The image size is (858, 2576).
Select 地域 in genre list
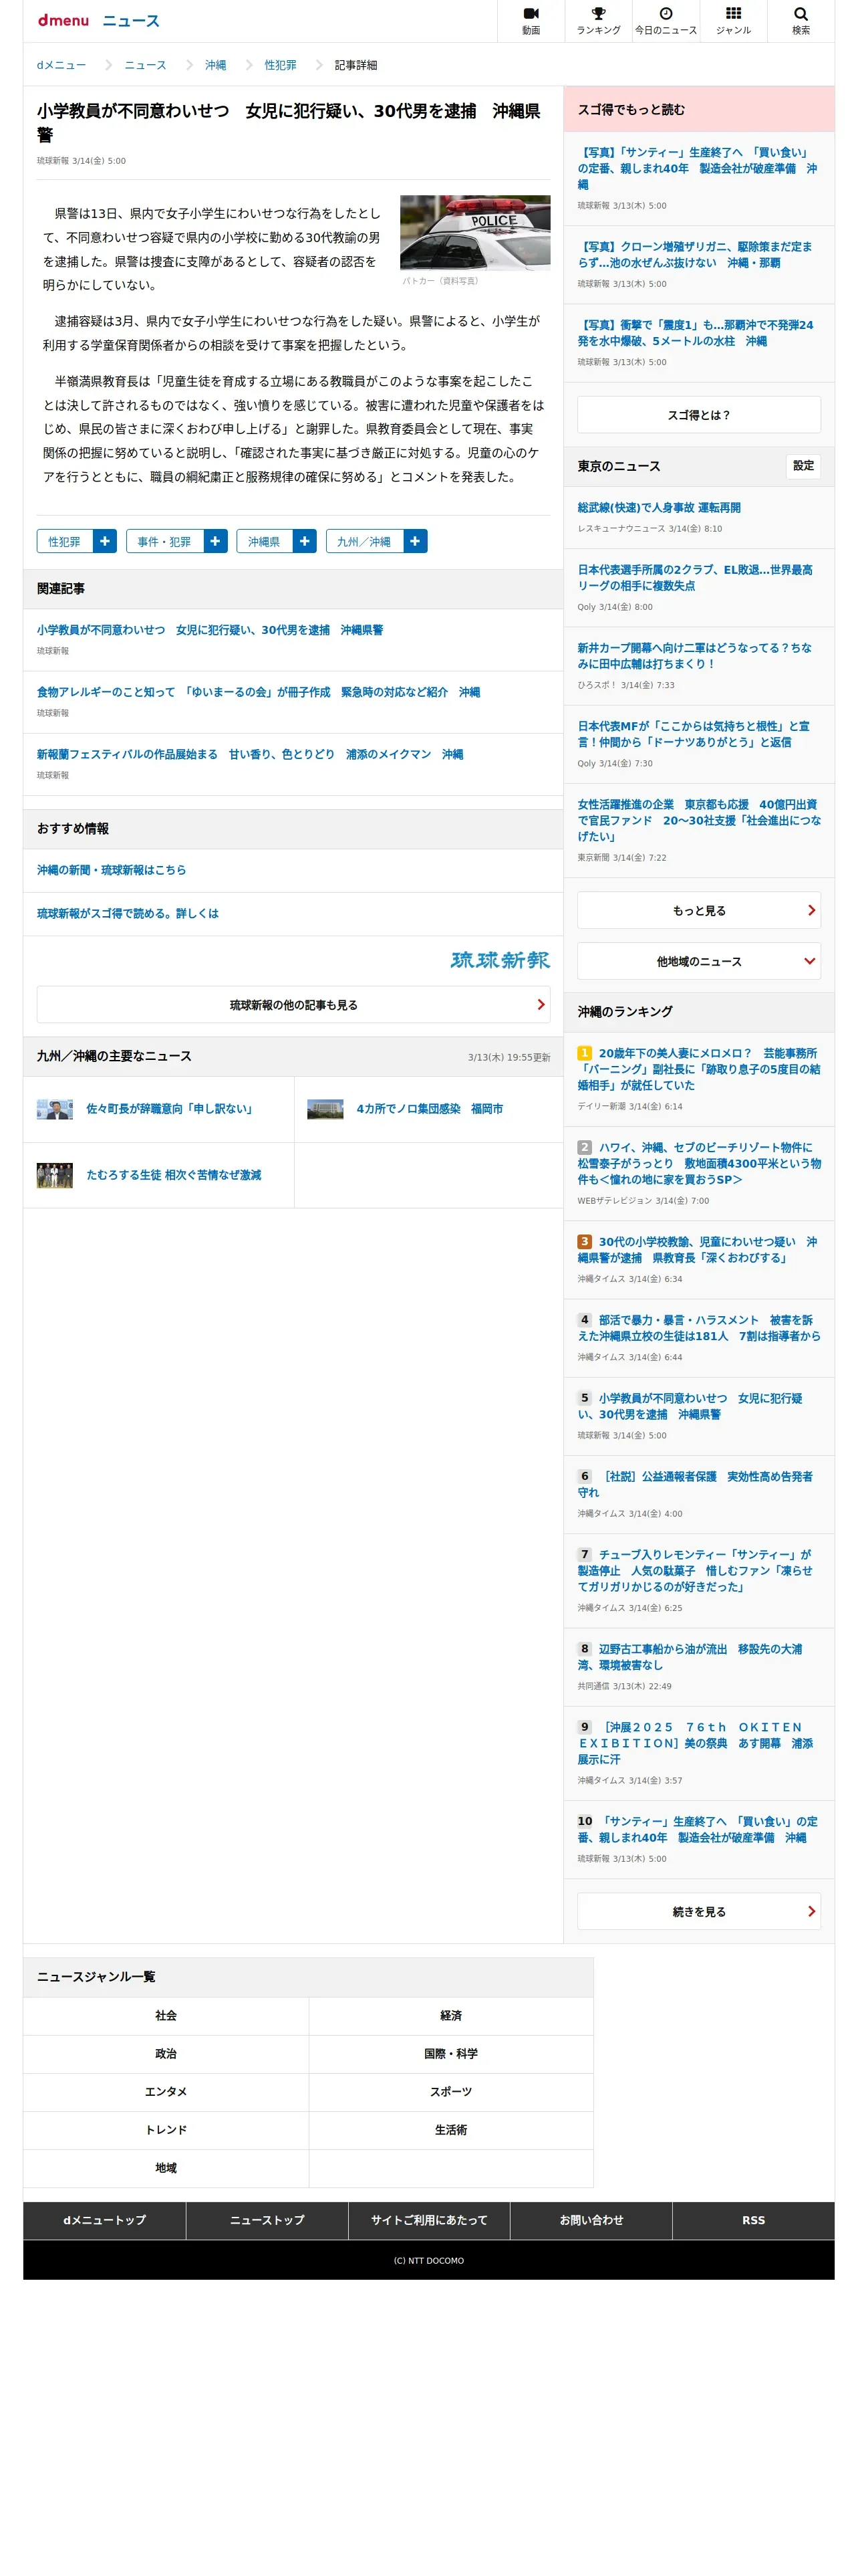(166, 2167)
